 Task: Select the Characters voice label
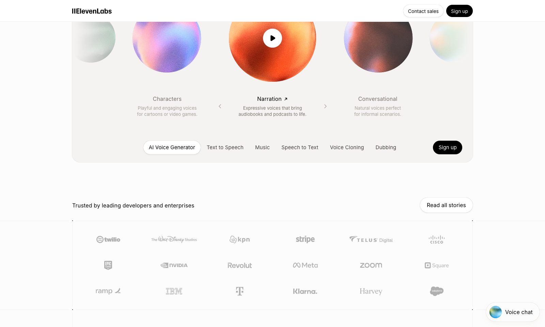[x=167, y=99]
